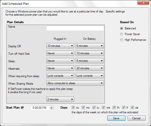Open Display Off Plugged In dropdown

pos(60,46)
